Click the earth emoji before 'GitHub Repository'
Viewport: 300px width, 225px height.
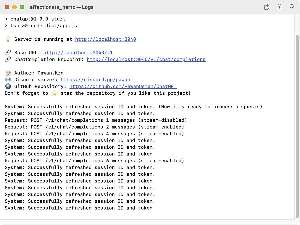[x=8, y=86]
